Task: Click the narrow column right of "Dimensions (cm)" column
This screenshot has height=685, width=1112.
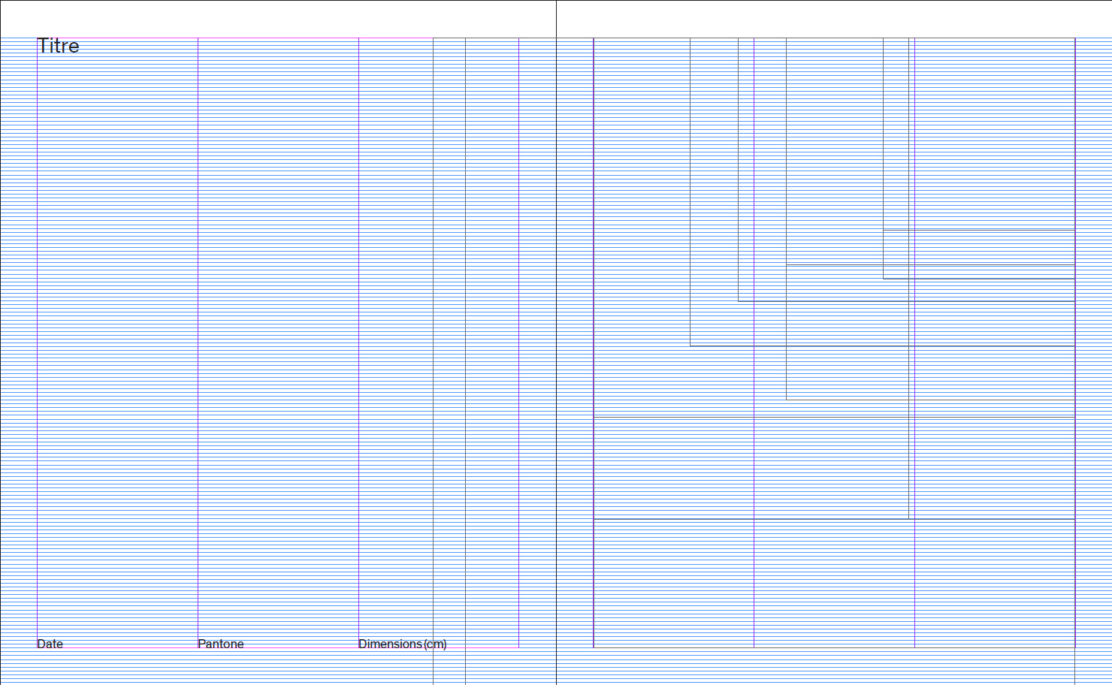Action: [x=449, y=338]
